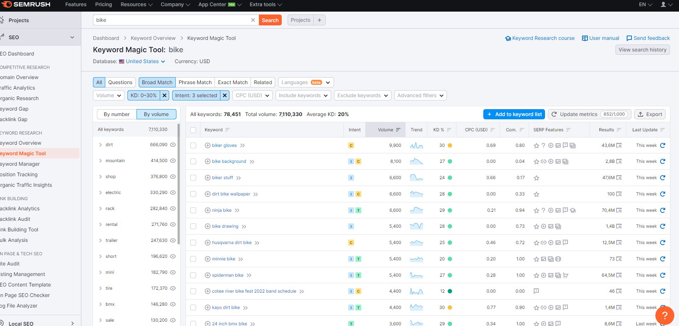Screen dimensions: 679x326
Task: Sort by Last Update column icon
Action: click(x=663, y=130)
